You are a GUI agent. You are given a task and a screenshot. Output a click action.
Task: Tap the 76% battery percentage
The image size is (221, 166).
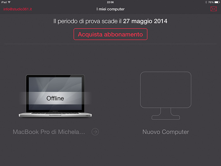[211, 2]
